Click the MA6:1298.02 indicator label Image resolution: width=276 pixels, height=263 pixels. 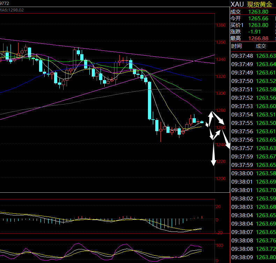point(12,10)
